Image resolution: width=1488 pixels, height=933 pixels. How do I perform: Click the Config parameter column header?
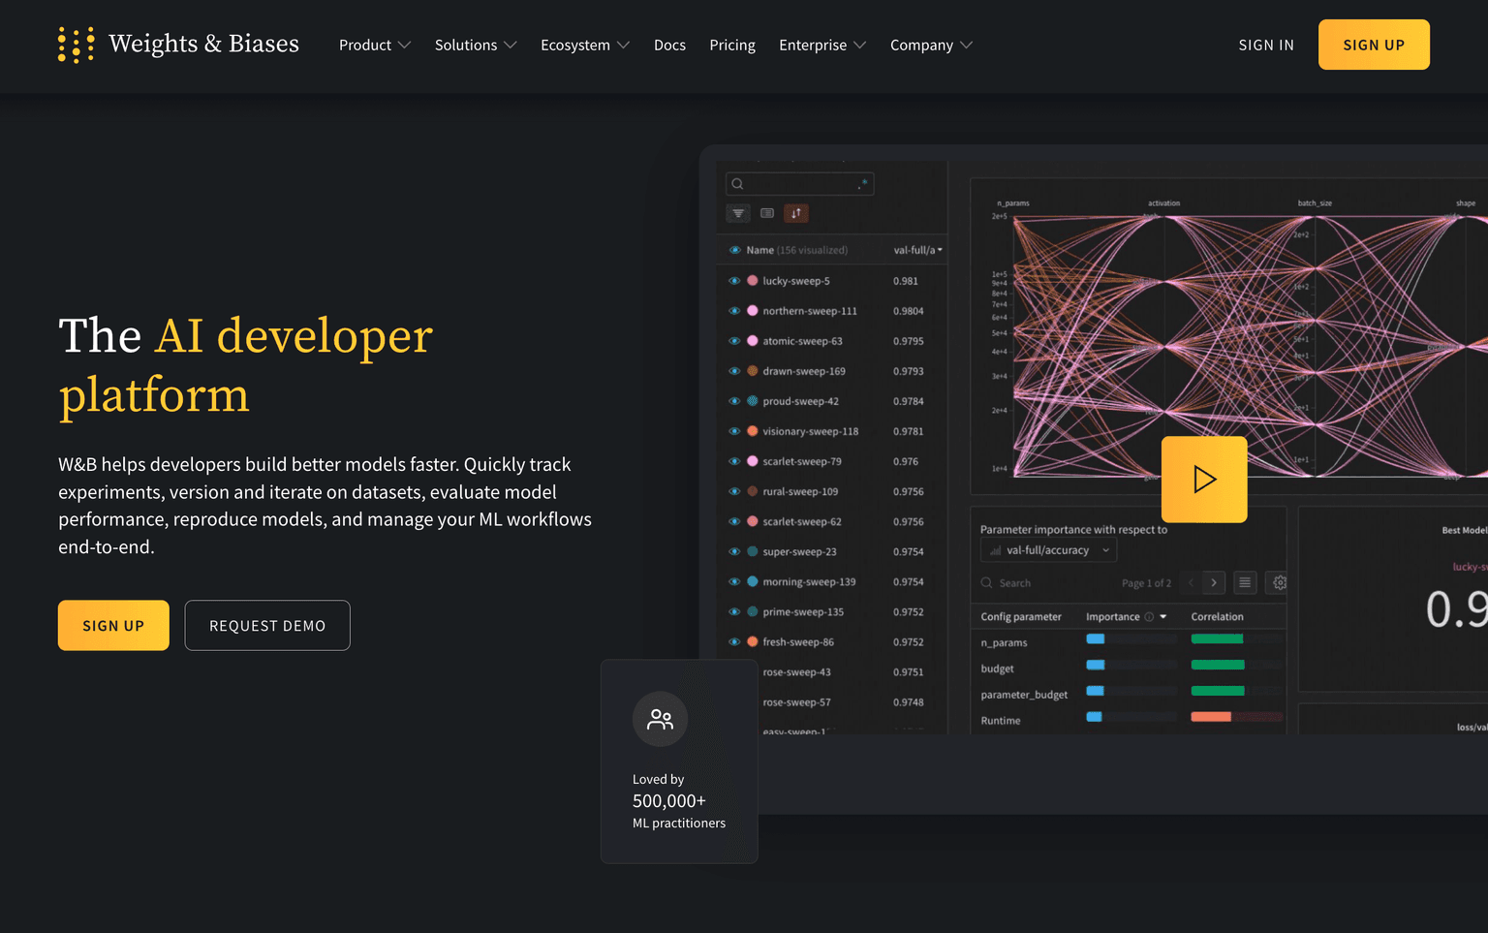click(1021, 617)
